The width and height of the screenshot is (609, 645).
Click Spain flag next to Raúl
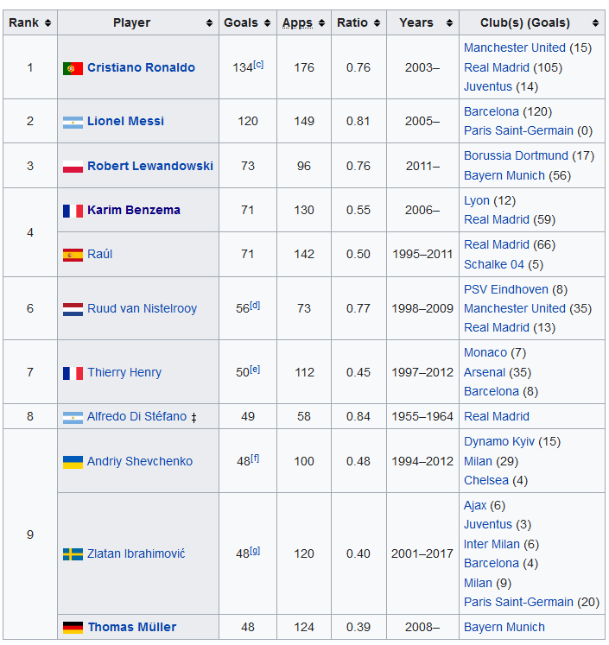73,255
